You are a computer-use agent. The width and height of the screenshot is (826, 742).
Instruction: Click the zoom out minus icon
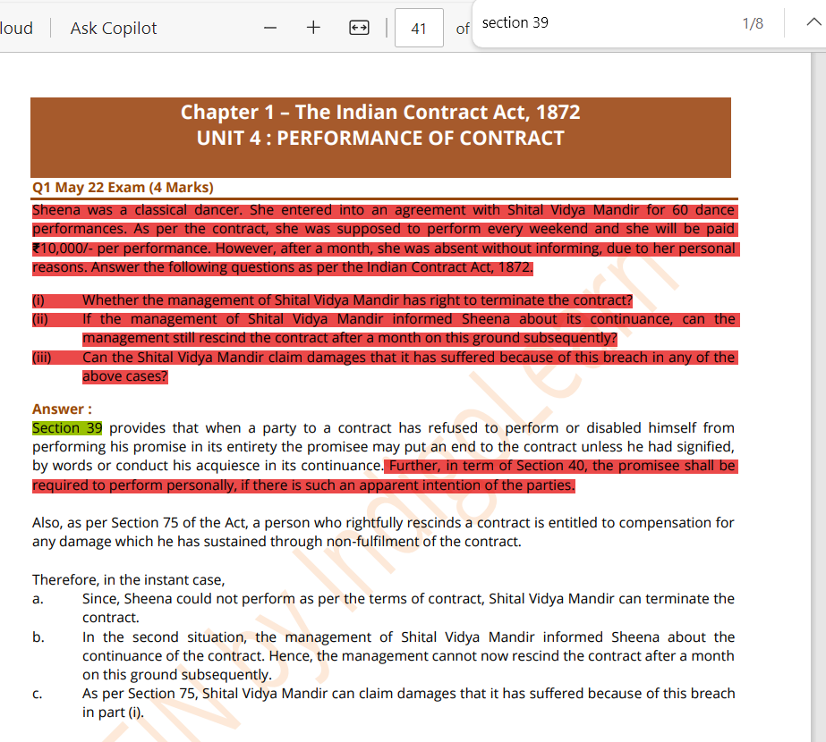click(270, 28)
